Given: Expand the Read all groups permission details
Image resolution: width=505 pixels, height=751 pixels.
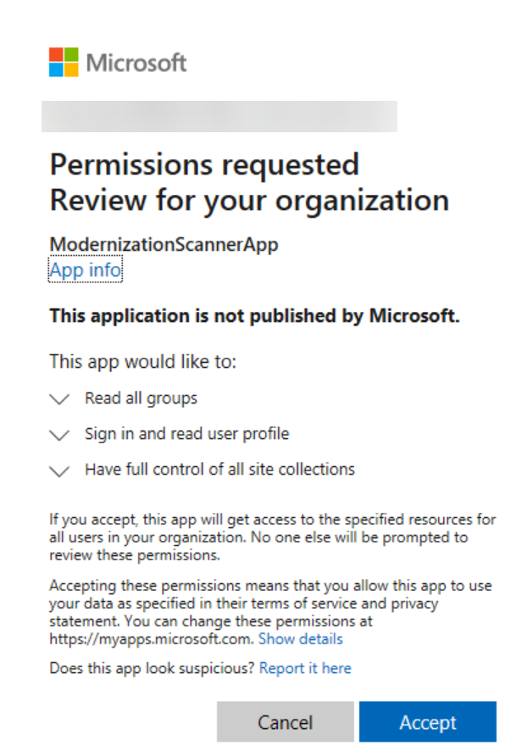Looking at the screenshot, I should [58, 398].
